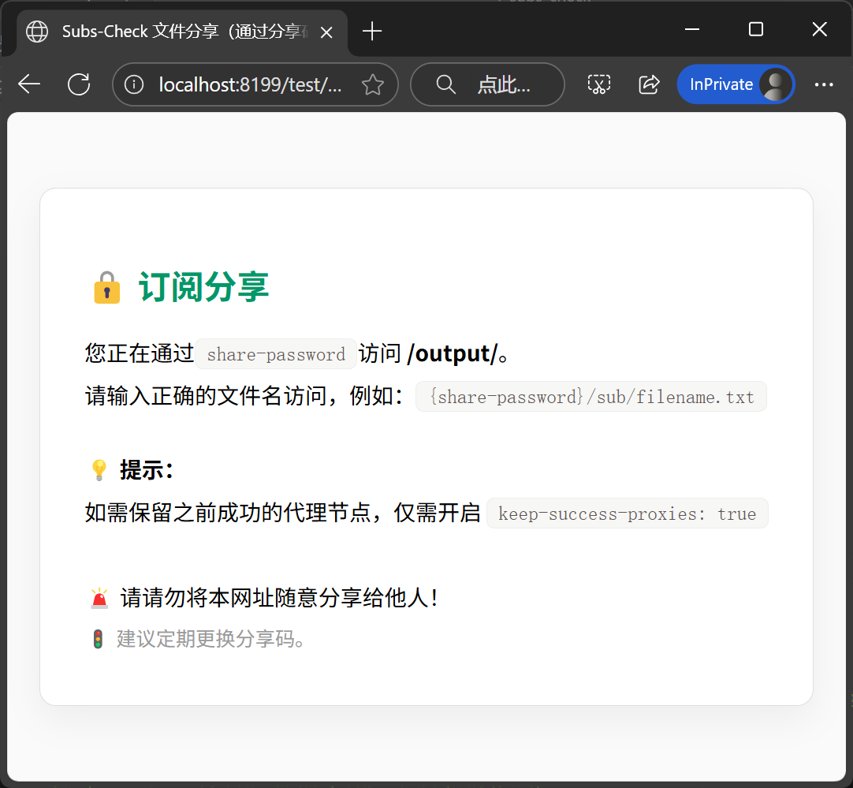The image size is (853, 788).
Task: Click the search box labeled 点此...
Action: pyautogui.click(x=487, y=84)
